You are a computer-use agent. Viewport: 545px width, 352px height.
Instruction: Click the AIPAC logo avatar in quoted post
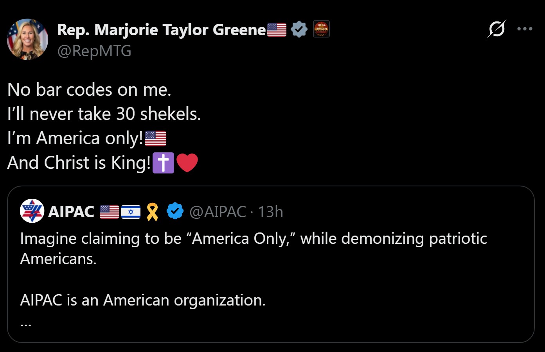(x=32, y=211)
